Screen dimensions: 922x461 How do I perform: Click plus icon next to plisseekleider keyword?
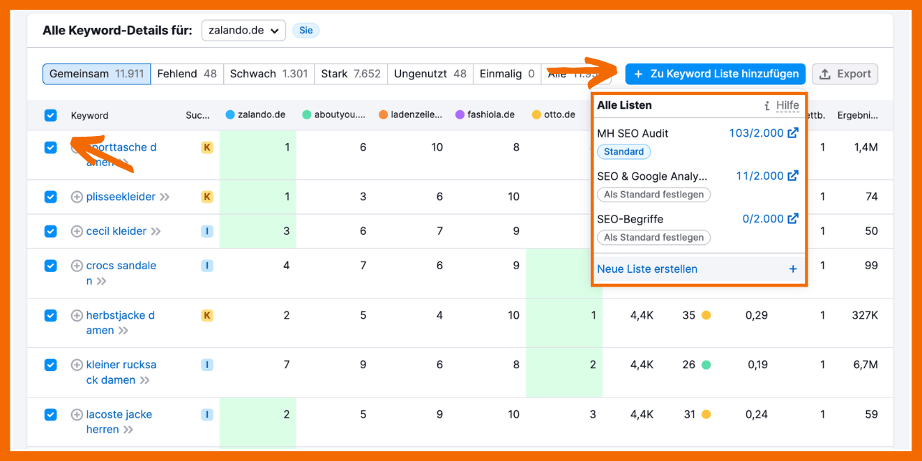[77, 197]
